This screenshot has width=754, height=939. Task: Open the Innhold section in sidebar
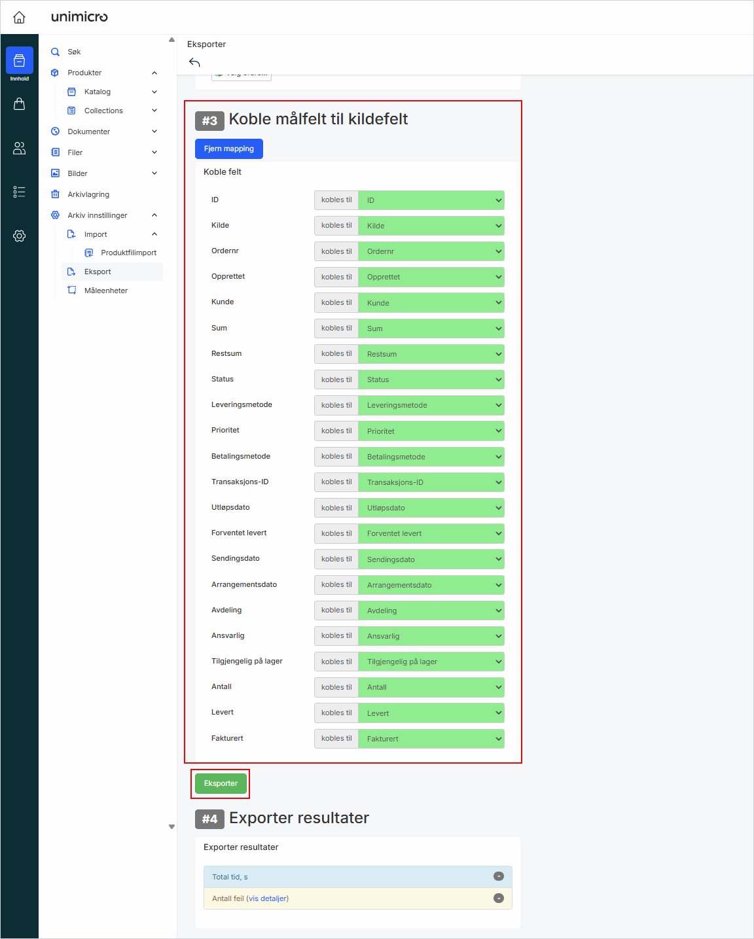(x=20, y=63)
